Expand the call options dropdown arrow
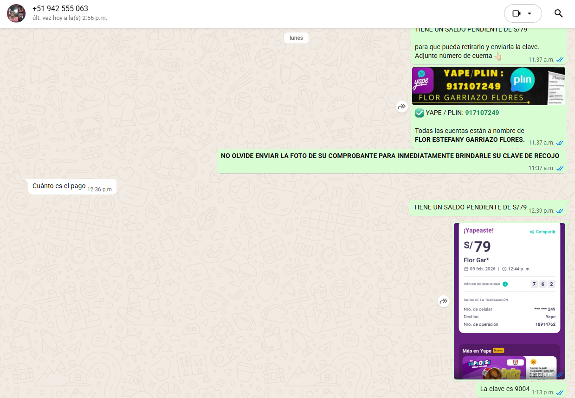The image size is (575, 398). click(x=530, y=13)
